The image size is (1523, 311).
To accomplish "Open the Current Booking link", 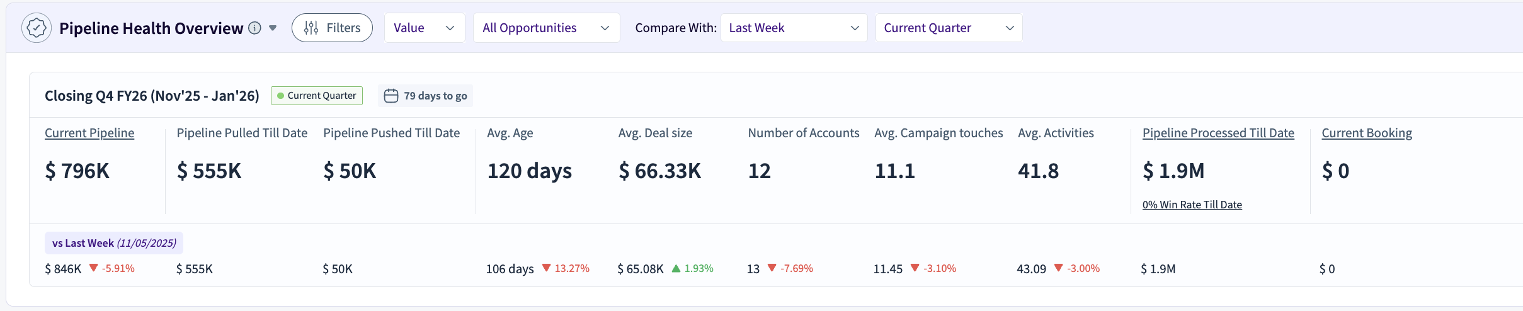I will pos(1367,133).
